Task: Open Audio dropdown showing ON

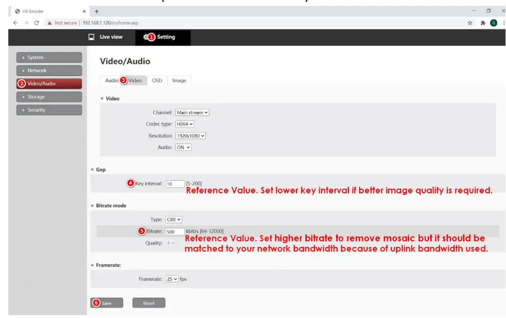Action: (184, 147)
